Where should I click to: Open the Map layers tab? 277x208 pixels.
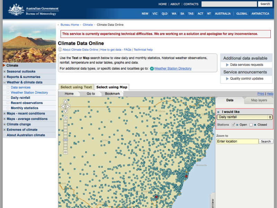pos(259,100)
